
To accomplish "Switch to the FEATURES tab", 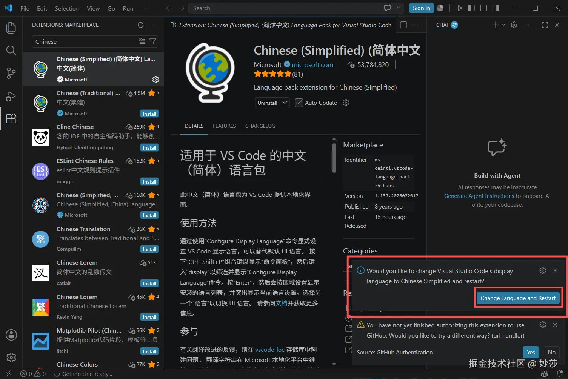I will tap(224, 126).
